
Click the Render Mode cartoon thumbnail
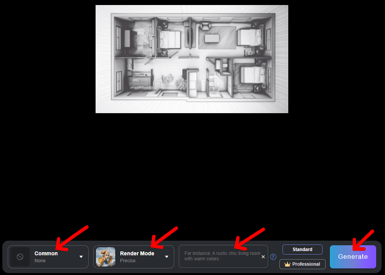(x=105, y=257)
